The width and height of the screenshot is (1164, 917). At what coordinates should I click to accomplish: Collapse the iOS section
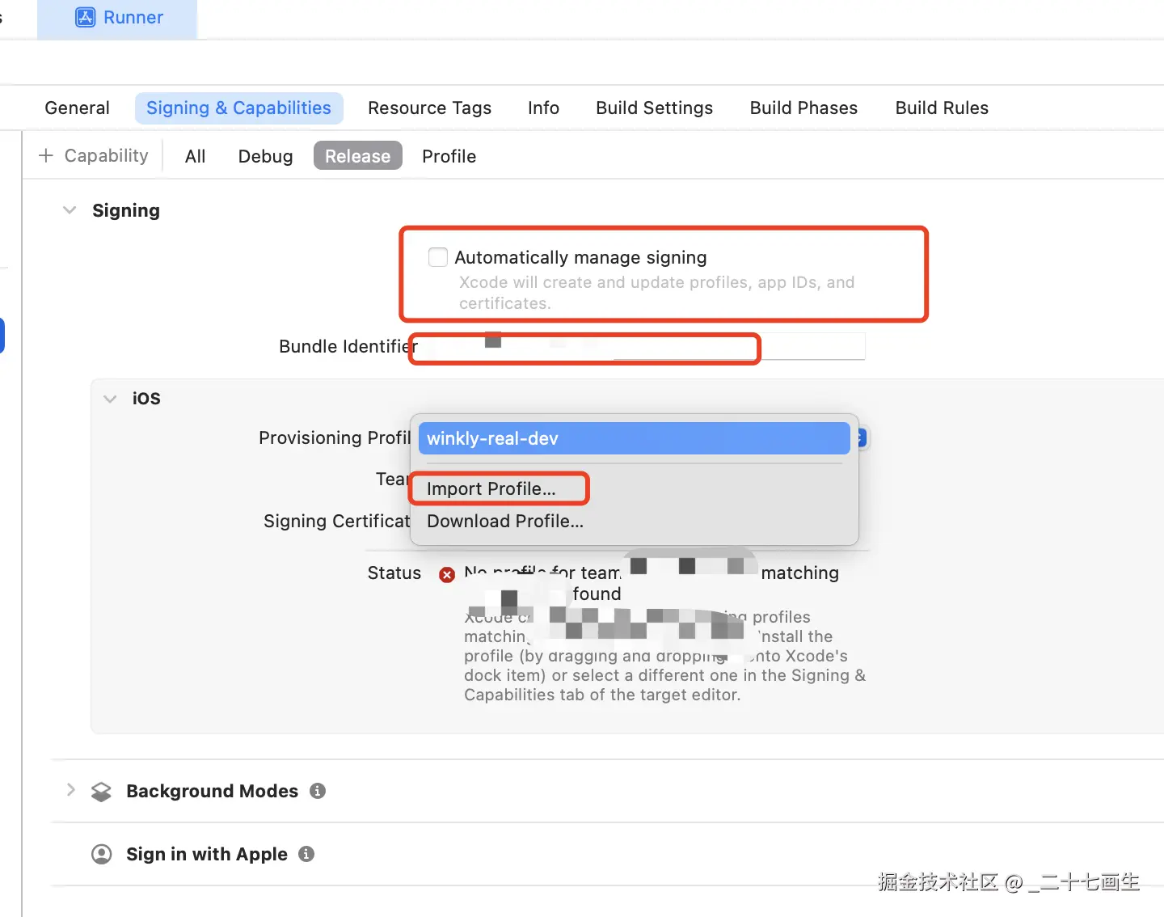110,399
